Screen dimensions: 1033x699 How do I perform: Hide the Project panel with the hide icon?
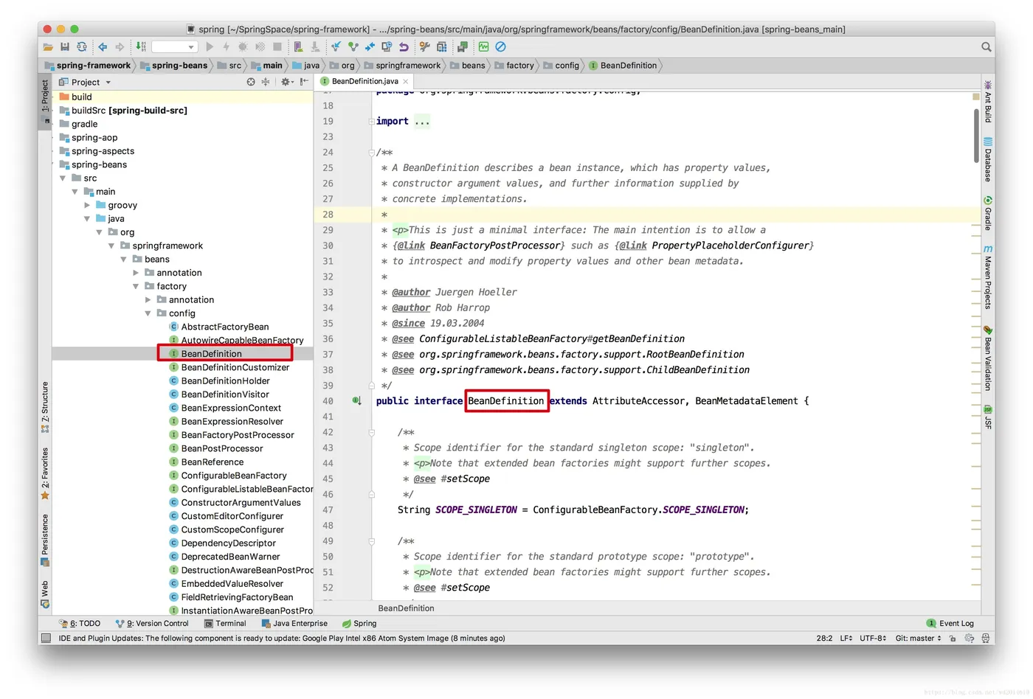coord(304,82)
